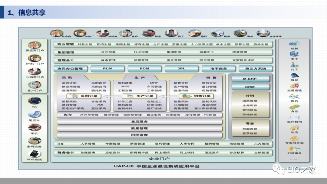The height and width of the screenshot is (184, 327).
Task: Click 销售合同 in the 销售 panel
Action: pos(181,83)
